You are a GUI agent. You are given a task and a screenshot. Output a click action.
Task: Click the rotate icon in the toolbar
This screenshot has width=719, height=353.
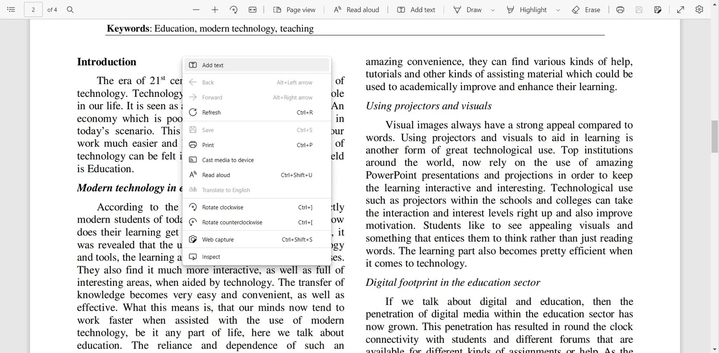(x=234, y=10)
